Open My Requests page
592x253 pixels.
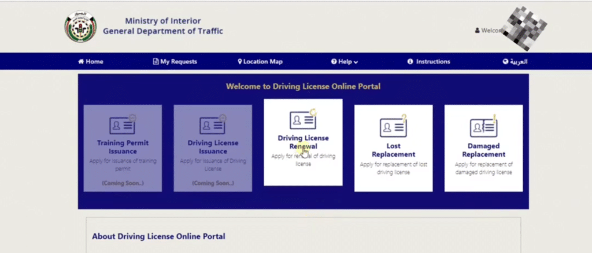(x=175, y=61)
